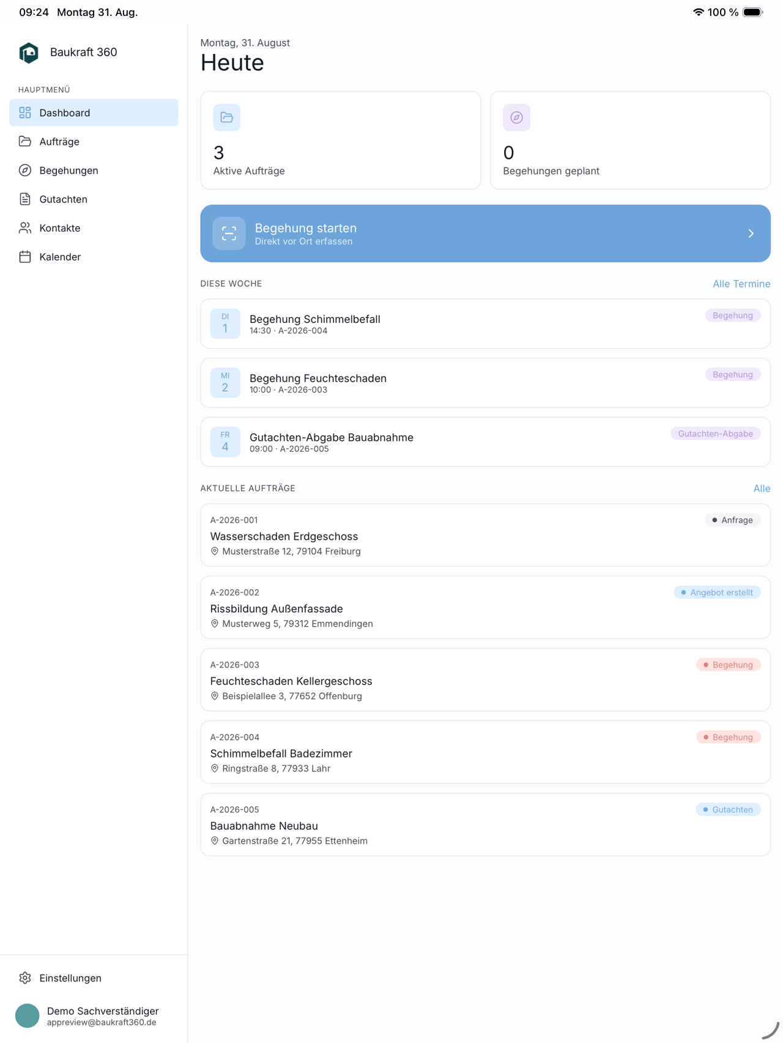The image size is (783, 1043).
Task: Open order Rissbildung Außenfassade
Action: pyautogui.click(x=485, y=607)
